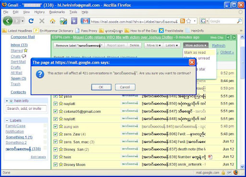The width and height of the screenshot is (246, 177).
Task: Uncheck the hein message checkbox
Action: (x=55, y=157)
